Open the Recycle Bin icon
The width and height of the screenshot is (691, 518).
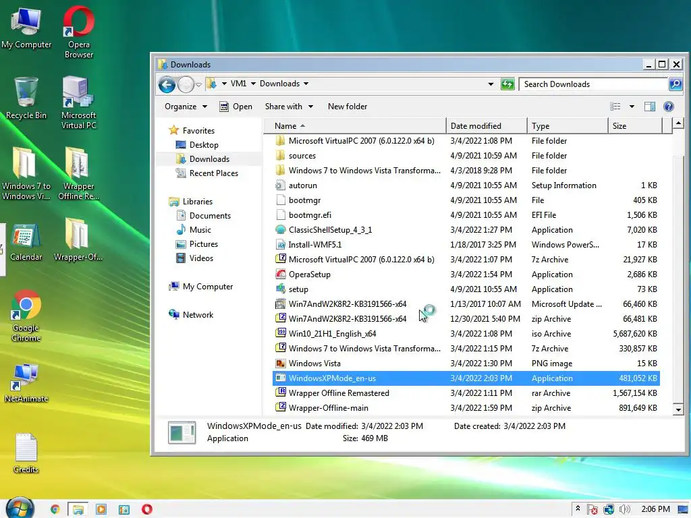(26, 98)
